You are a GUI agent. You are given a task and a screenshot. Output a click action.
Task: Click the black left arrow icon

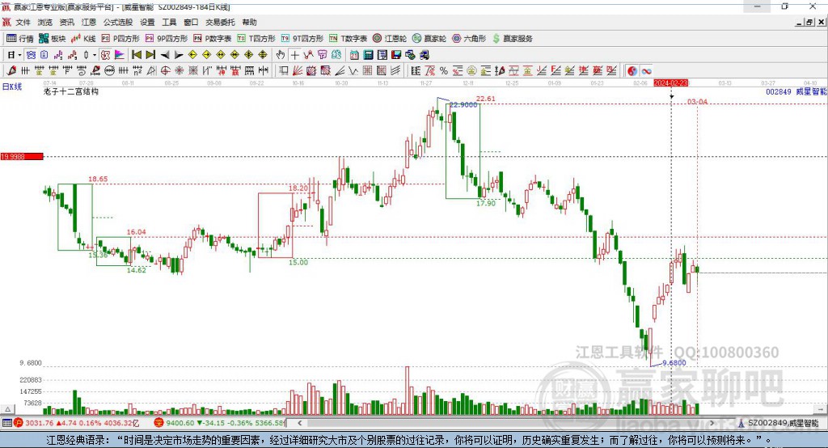click(165, 55)
